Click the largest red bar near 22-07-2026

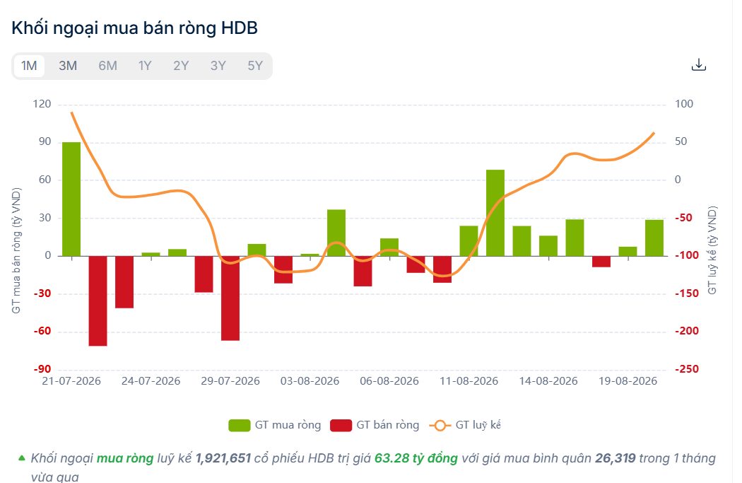coord(98,301)
